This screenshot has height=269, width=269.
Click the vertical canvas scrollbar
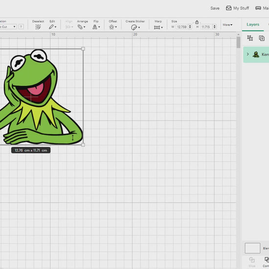(238, 43)
